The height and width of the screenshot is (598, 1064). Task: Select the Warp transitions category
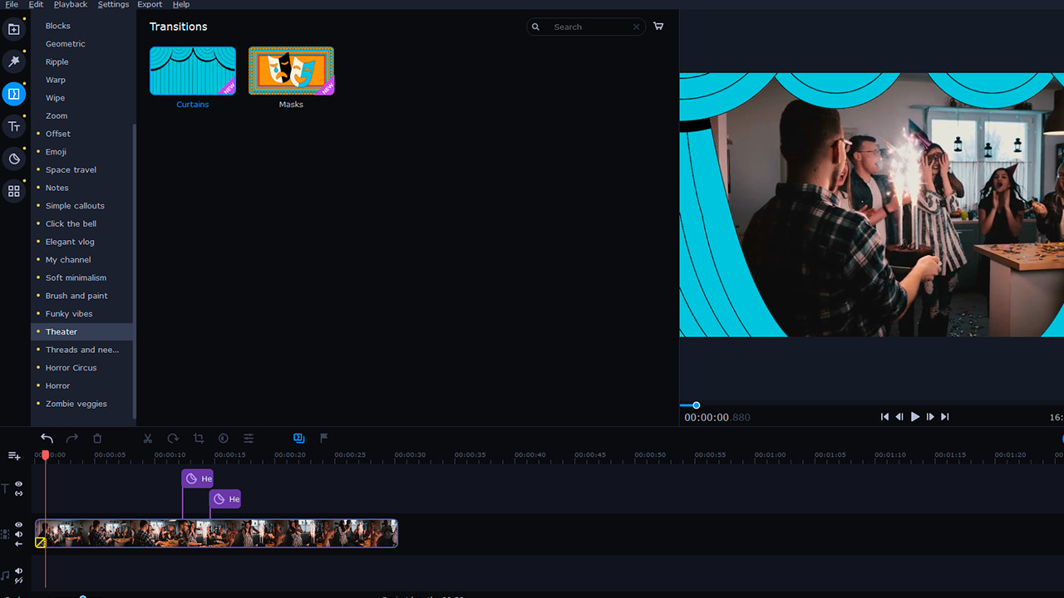(x=55, y=79)
